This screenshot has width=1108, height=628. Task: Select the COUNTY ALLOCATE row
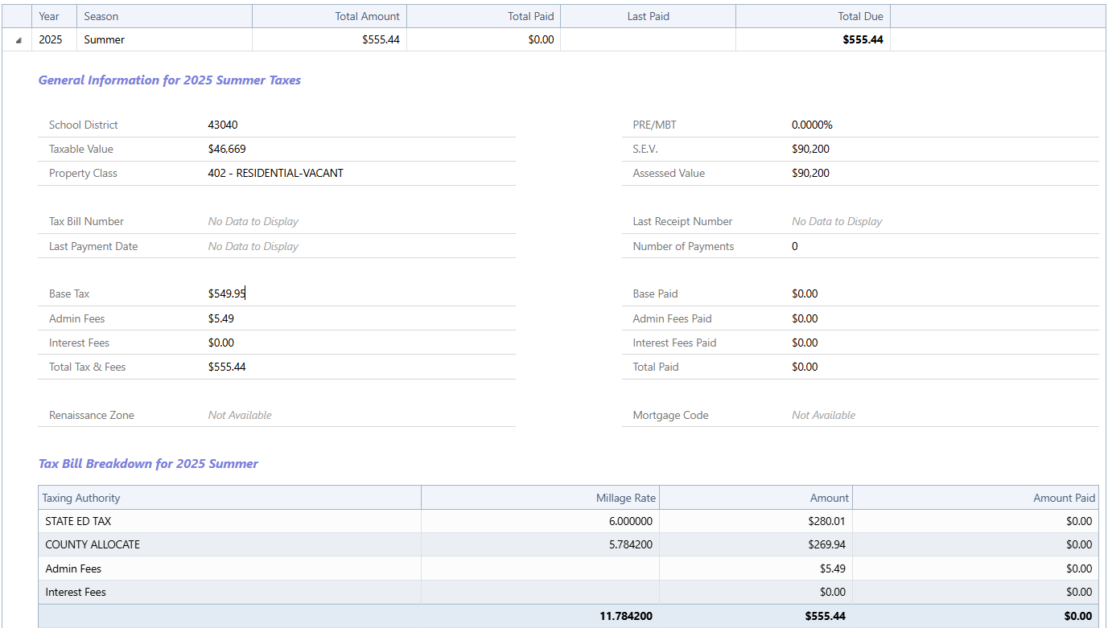(93, 544)
